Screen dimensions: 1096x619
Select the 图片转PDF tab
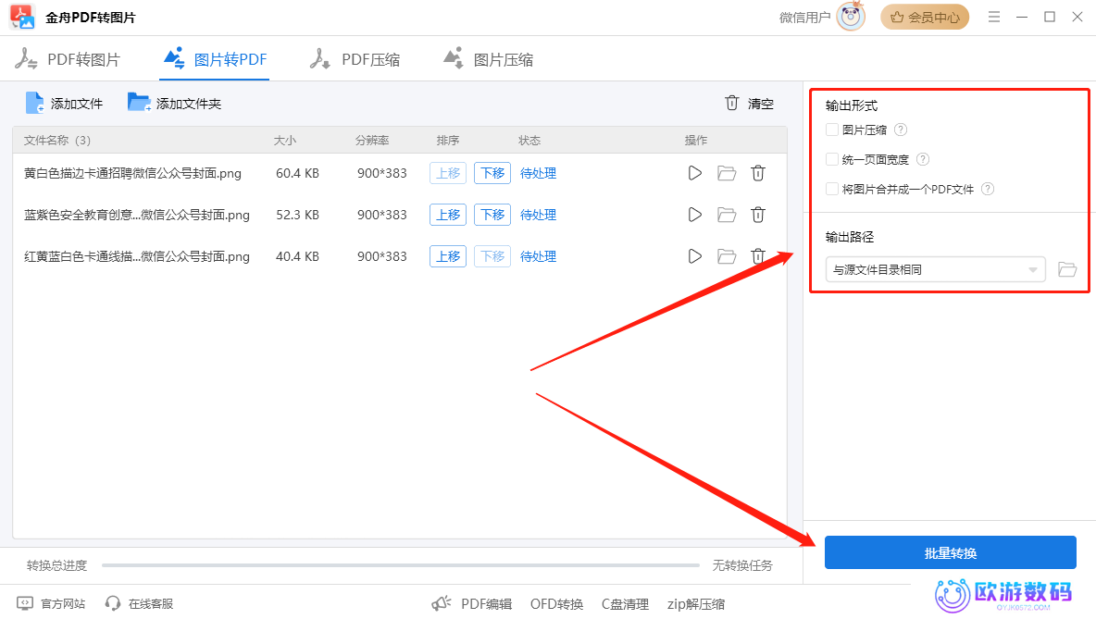pyautogui.click(x=216, y=59)
